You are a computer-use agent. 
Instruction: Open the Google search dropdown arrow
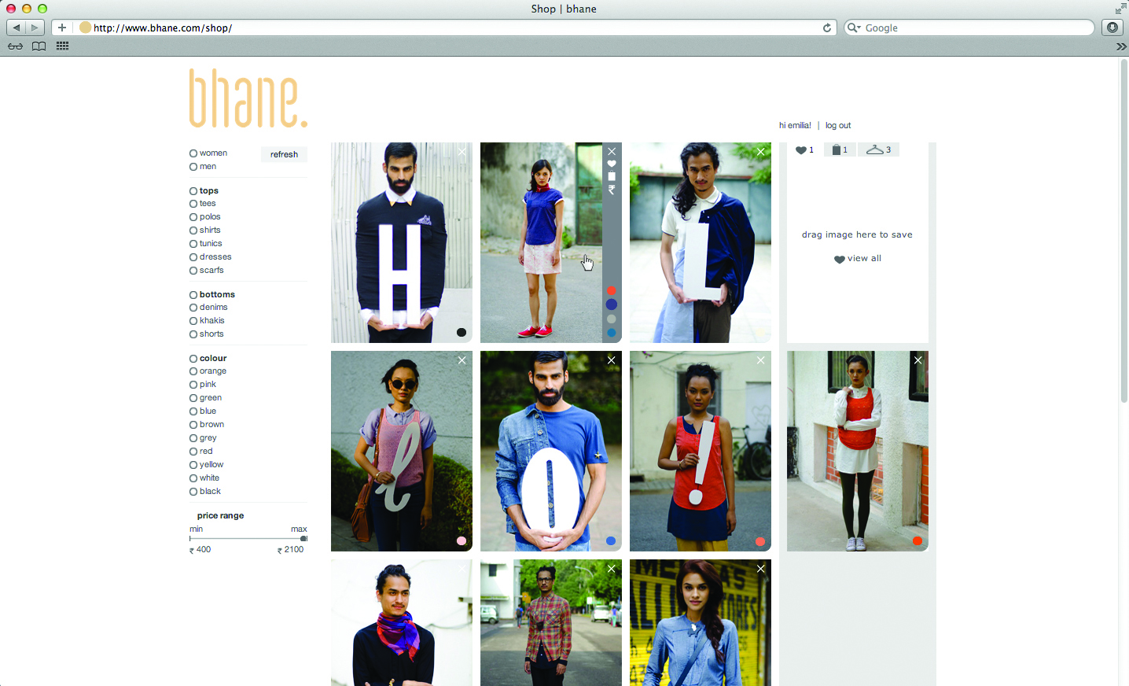pos(855,28)
